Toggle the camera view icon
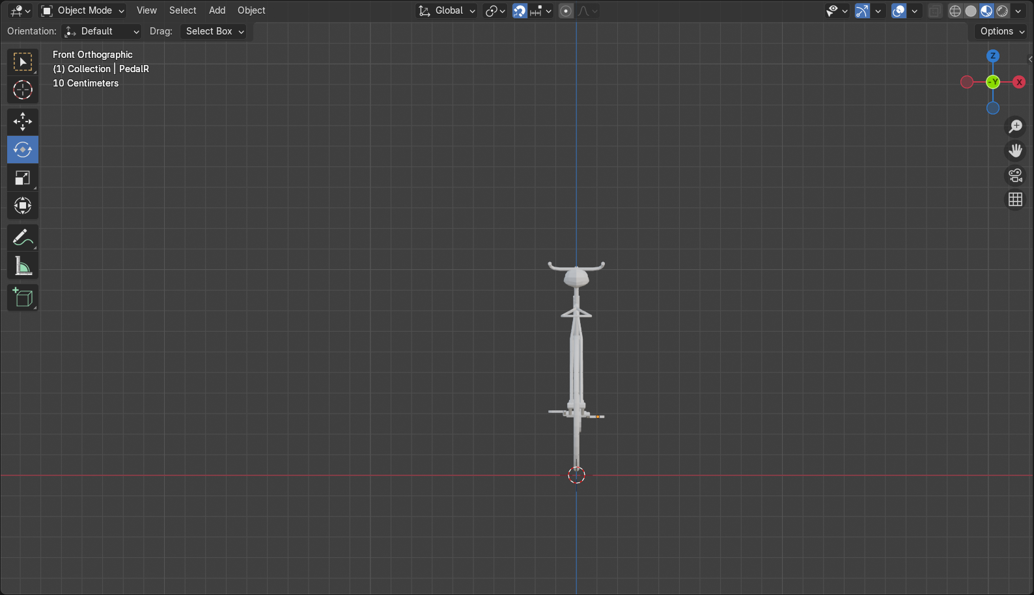1034x595 pixels. (1016, 175)
